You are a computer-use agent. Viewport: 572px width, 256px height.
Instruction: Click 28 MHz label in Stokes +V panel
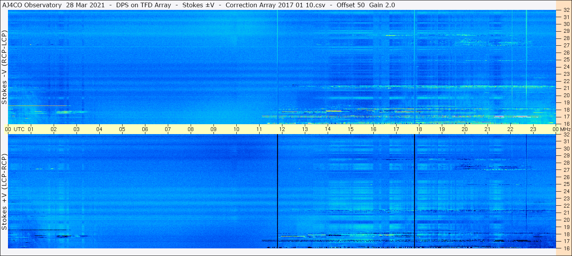(566, 163)
